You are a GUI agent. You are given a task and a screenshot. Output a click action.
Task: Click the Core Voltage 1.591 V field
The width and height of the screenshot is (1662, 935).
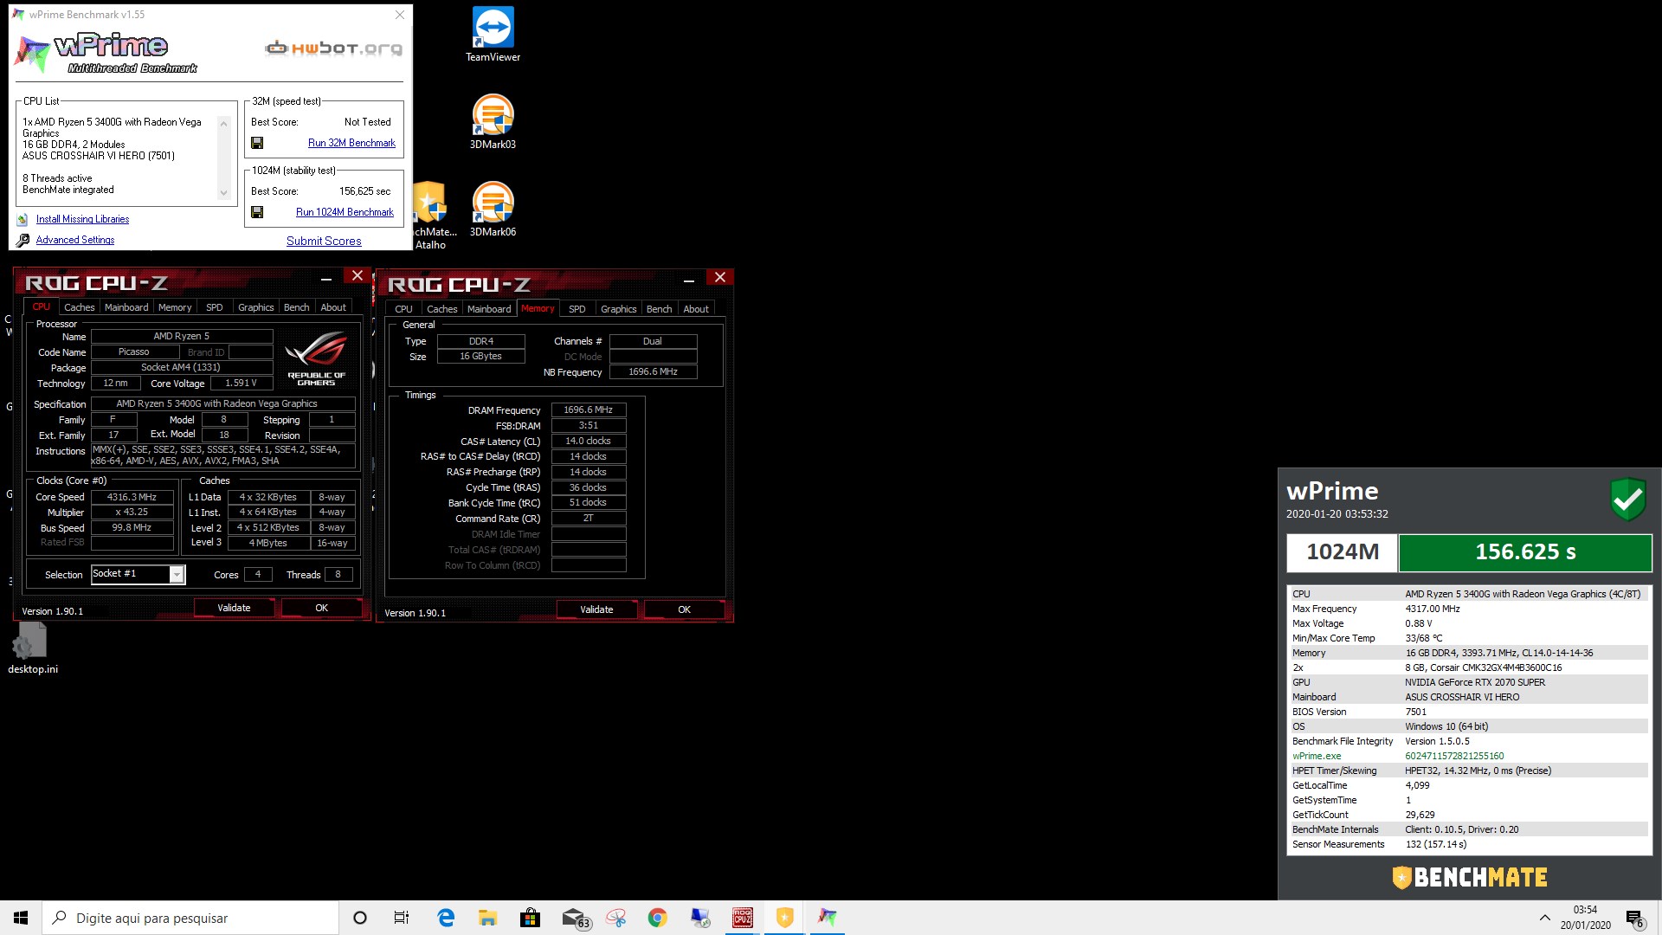click(x=241, y=383)
